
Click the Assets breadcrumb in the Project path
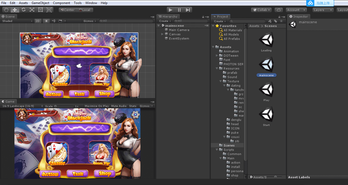click(x=254, y=26)
